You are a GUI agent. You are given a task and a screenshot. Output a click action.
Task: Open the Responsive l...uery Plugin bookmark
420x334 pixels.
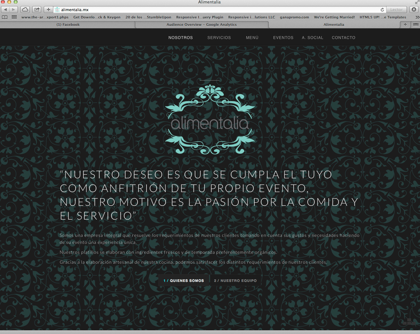point(200,17)
